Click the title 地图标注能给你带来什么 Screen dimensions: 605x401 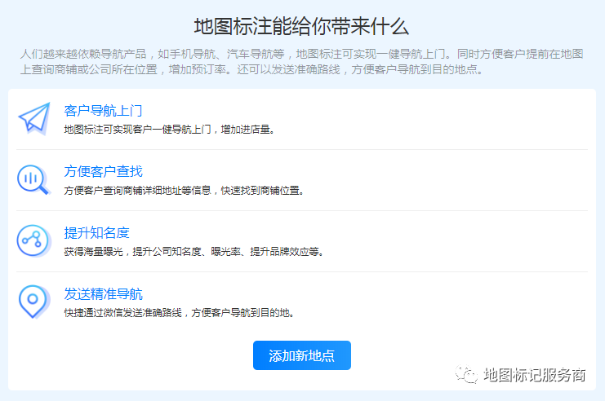301,26
